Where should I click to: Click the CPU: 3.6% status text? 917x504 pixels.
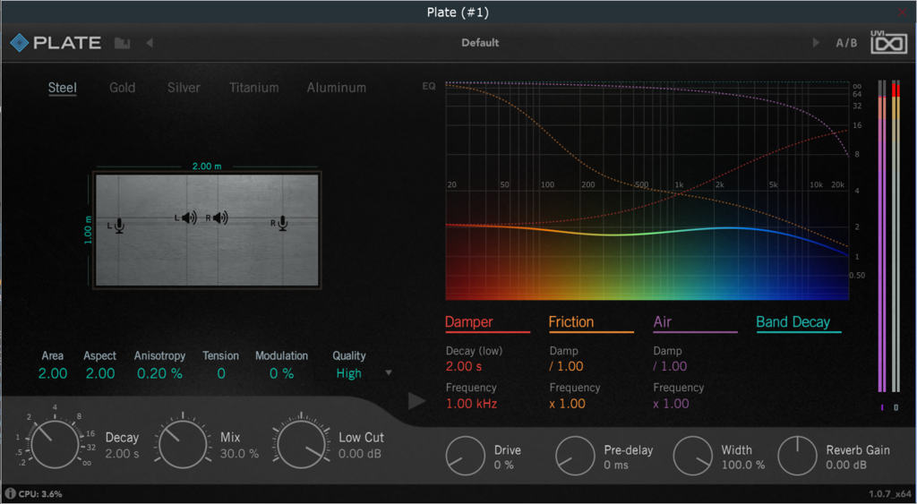coord(40,494)
